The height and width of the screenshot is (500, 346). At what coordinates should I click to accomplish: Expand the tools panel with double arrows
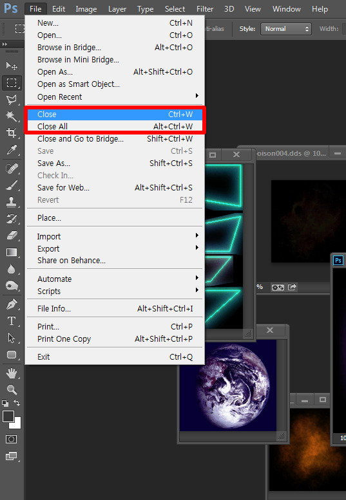pyautogui.click(x=5, y=44)
